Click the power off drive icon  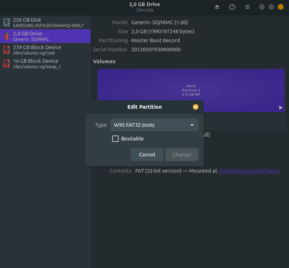click(x=232, y=7)
